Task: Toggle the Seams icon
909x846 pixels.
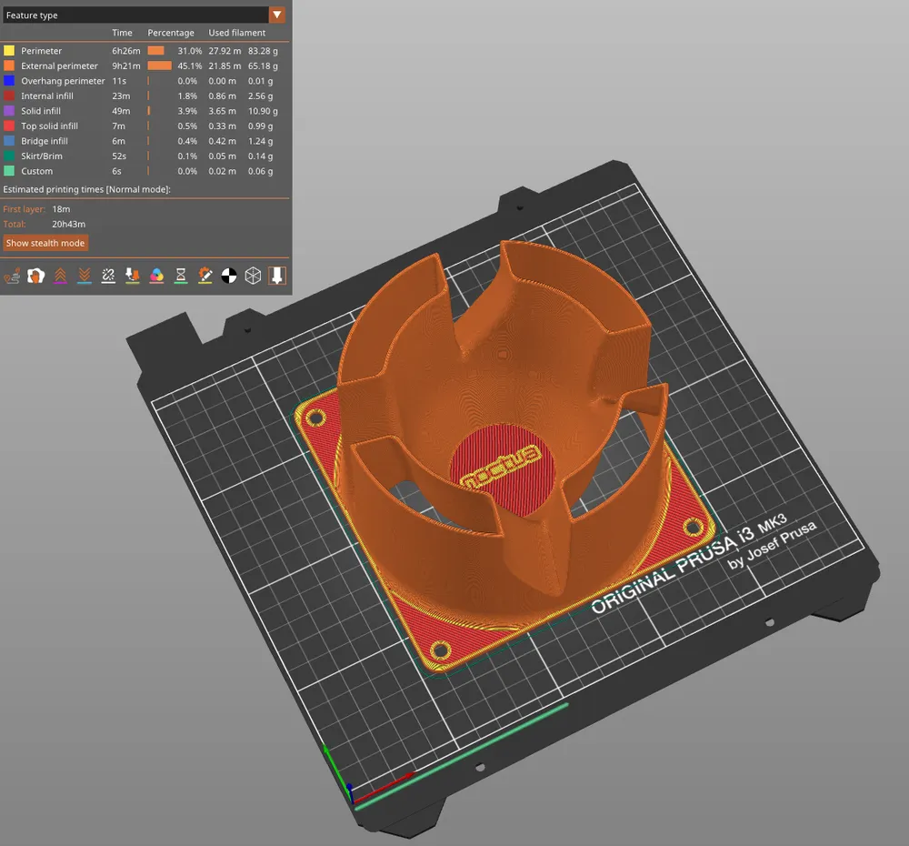Action: [108, 275]
